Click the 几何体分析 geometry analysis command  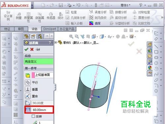pyautogui.click(x=76, y=18)
